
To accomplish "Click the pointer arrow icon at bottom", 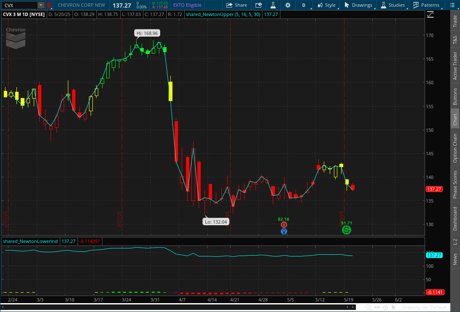I will (x=394, y=307).
